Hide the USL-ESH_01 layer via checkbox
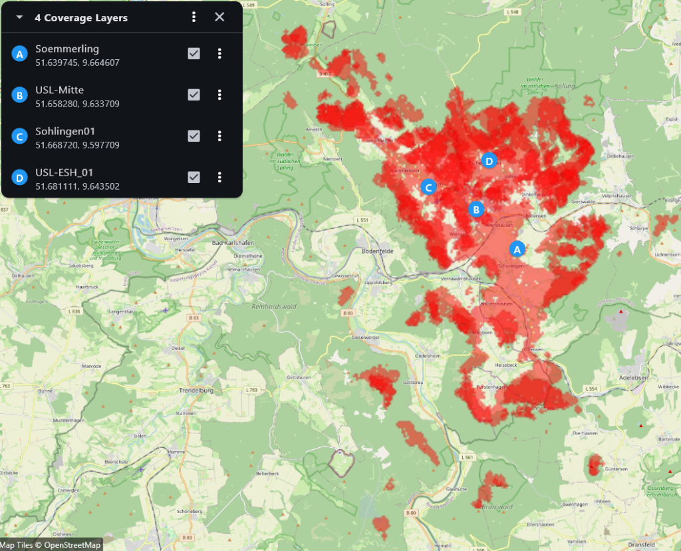681x551 pixels. click(194, 178)
